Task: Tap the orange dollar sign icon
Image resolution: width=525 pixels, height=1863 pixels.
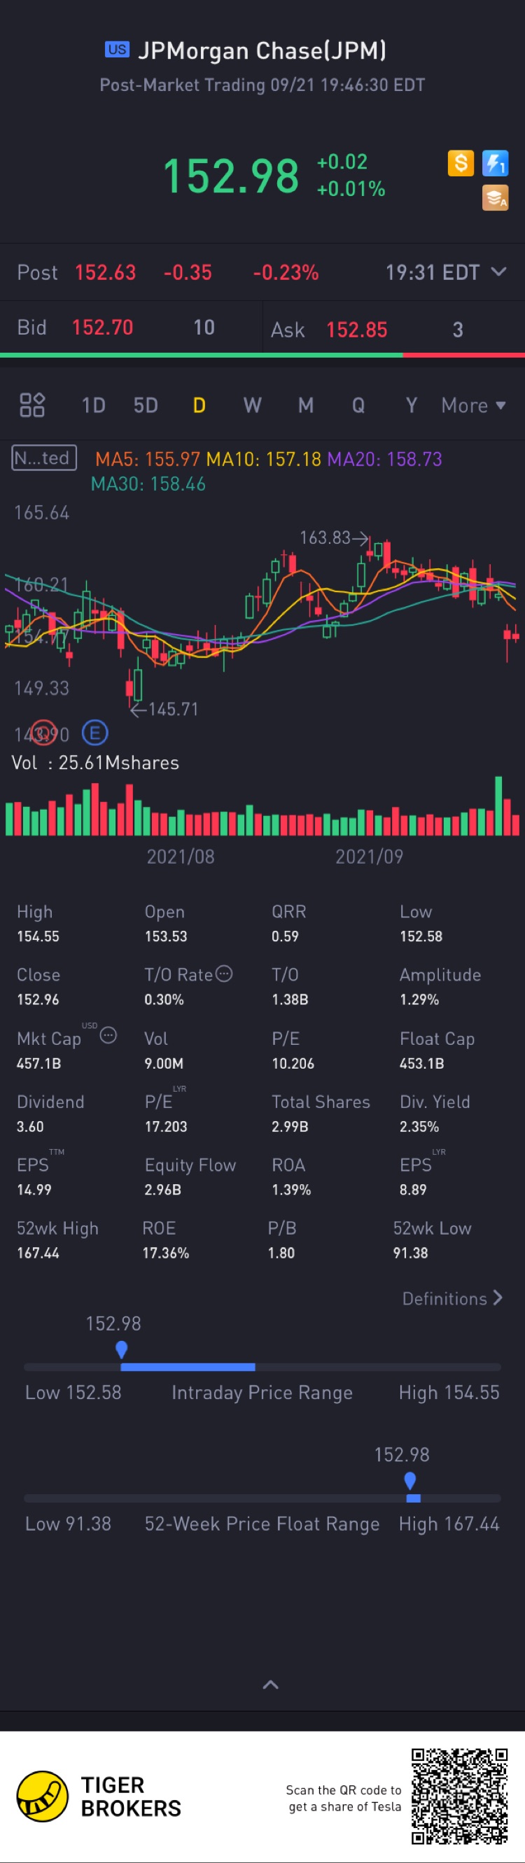Action: (461, 164)
